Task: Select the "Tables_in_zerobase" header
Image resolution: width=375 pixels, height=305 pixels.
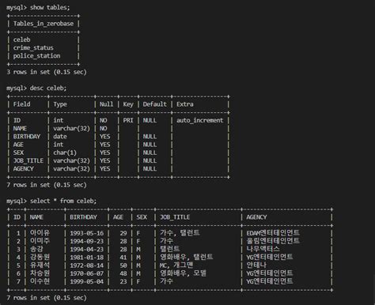Action: [44, 24]
